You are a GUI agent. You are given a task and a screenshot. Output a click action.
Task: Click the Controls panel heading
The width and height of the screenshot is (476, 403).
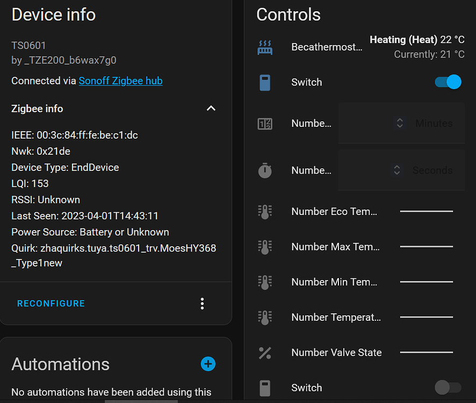(288, 15)
